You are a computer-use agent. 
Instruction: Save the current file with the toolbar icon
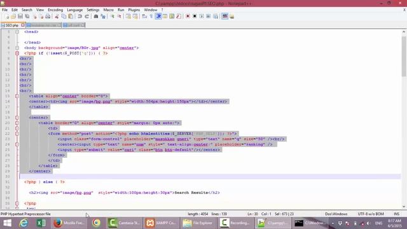coord(20,17)
